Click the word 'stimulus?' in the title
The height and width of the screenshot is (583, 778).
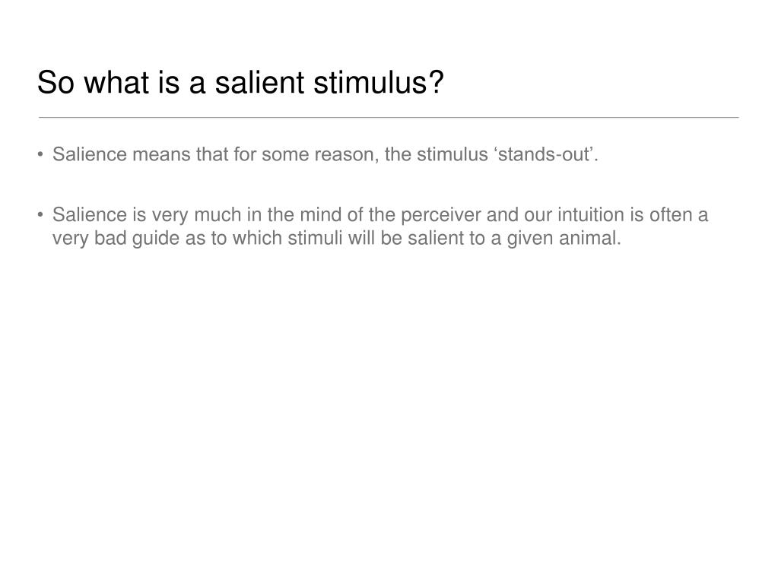click(379, 82)
